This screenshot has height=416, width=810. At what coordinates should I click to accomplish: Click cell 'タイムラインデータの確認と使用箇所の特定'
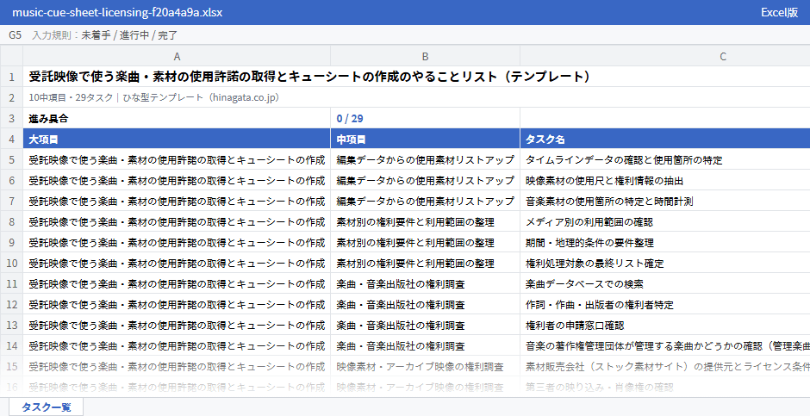(665, 159)
